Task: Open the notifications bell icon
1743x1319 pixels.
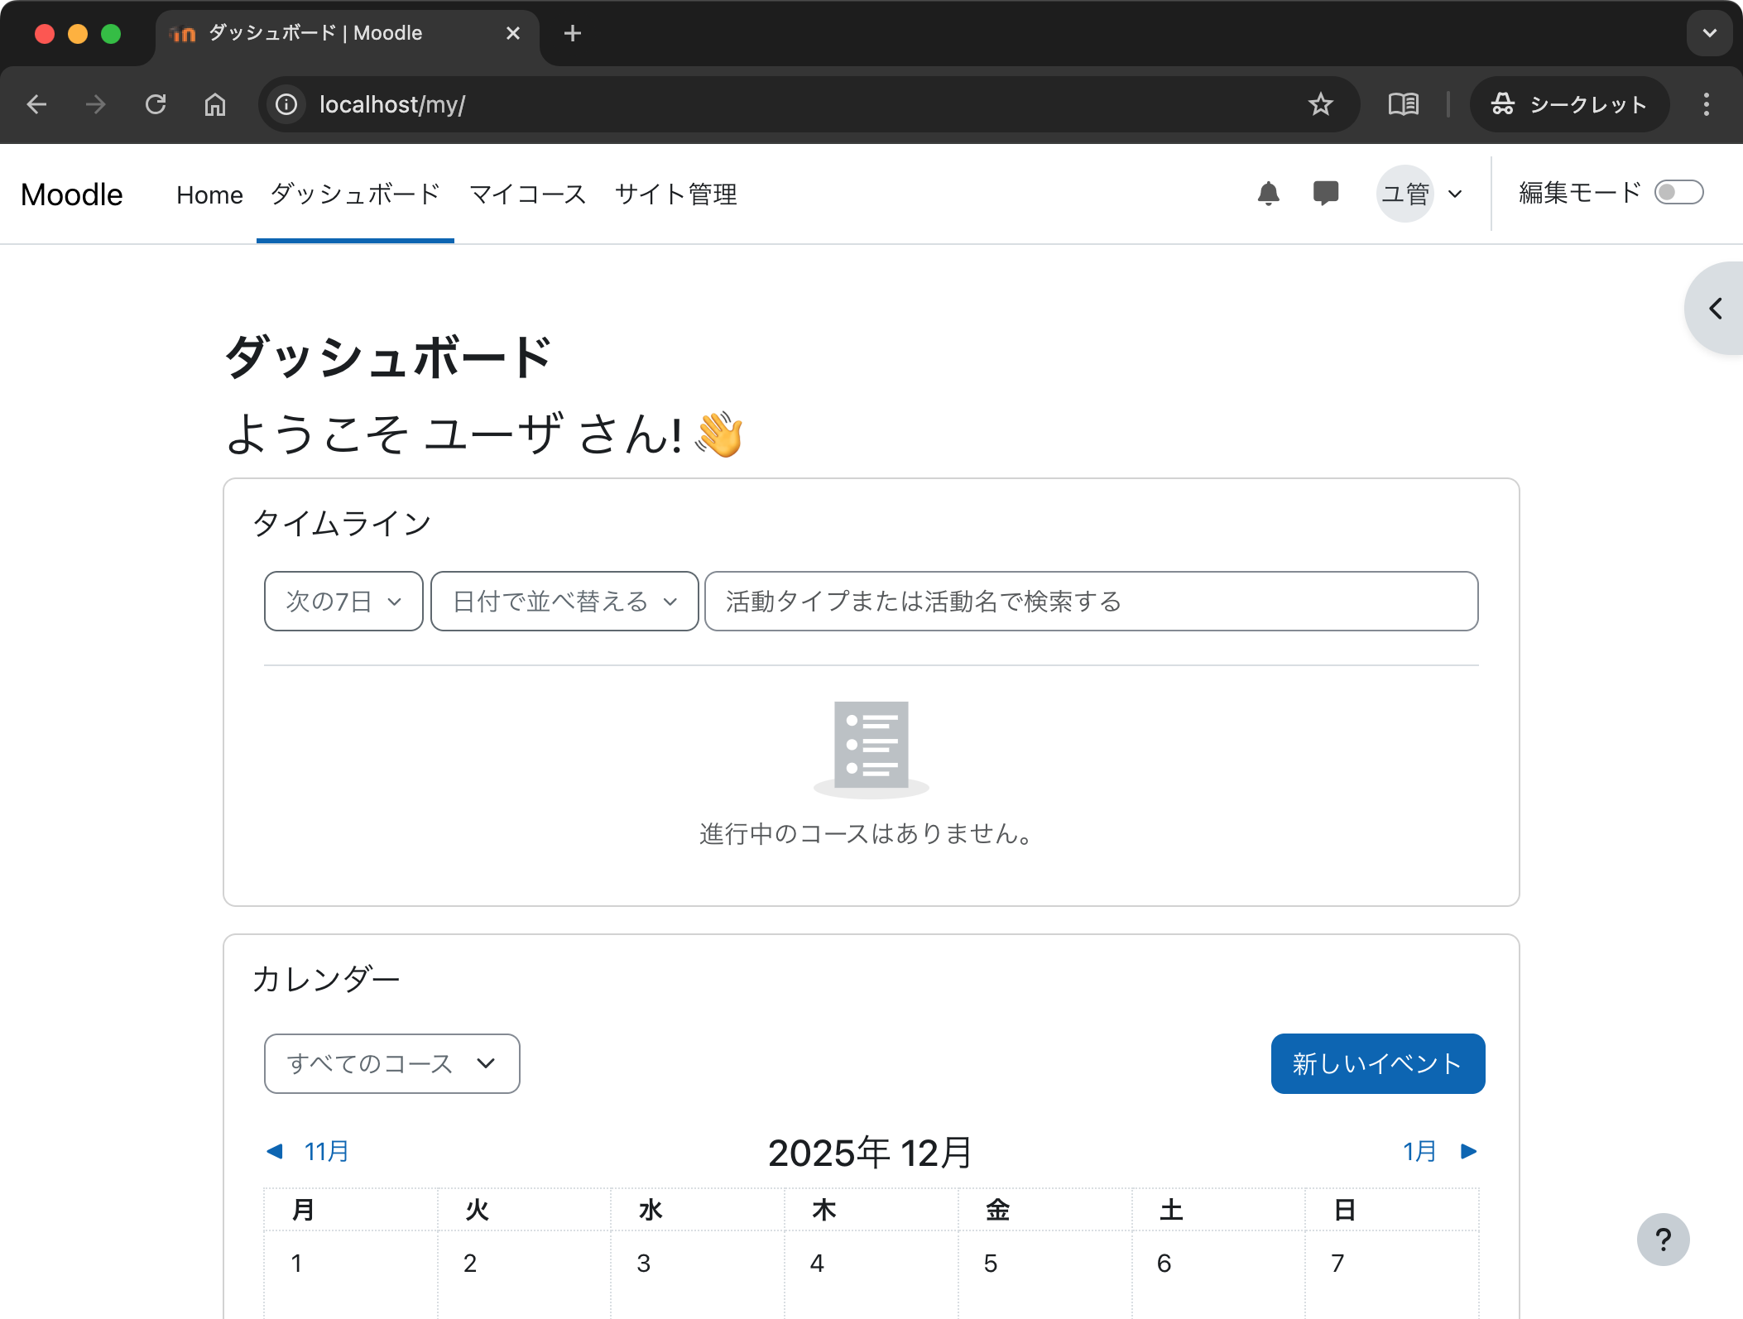Action: 1268,194
